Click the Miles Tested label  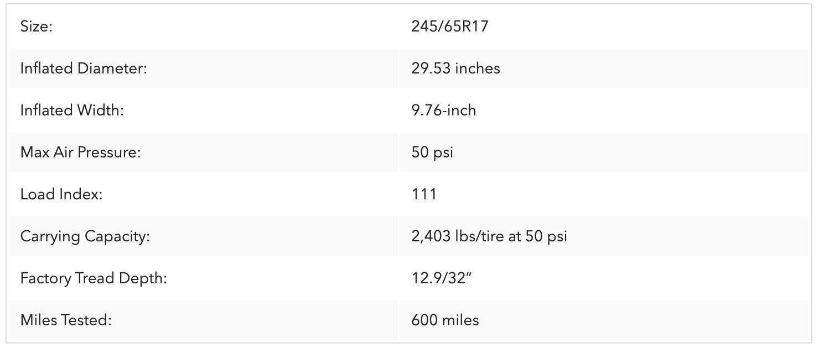pyautogui.click(x=66, y=320)
